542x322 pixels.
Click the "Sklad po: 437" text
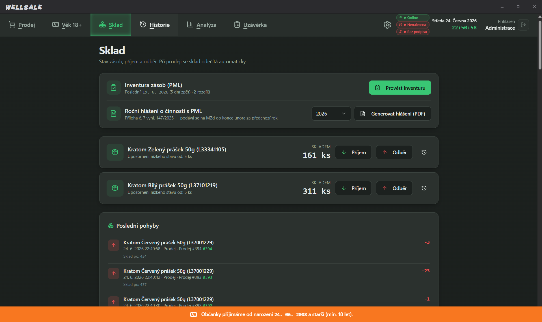(135, 284)
